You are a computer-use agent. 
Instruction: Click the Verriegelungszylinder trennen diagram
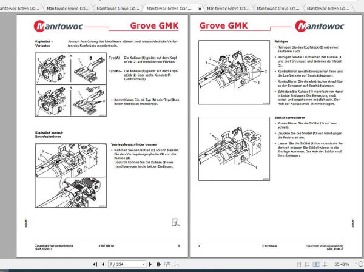tap(71, 175)
